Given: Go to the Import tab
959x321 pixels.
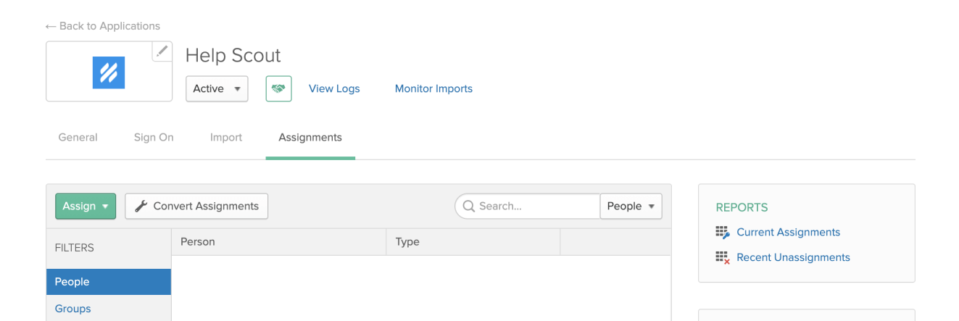Looking at the screenshot, I should [226, 137].
